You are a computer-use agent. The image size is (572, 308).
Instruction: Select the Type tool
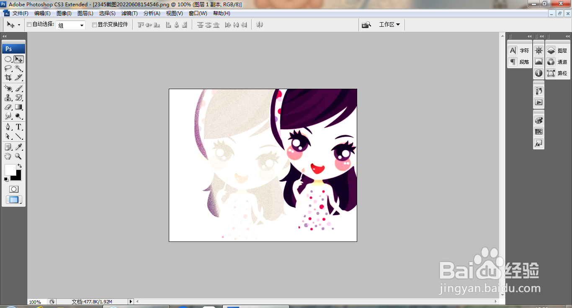(x=18, y=127)
